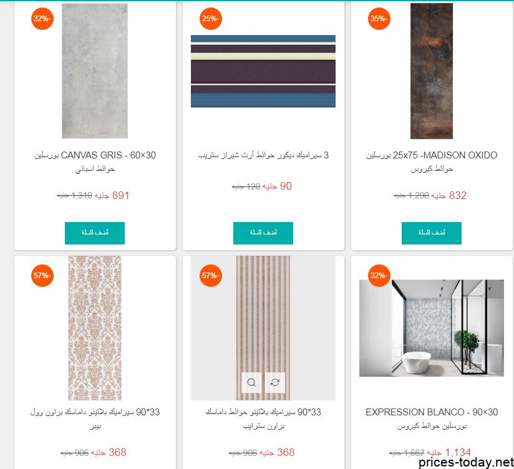The image size is (514, 469).
Task: Select the beige damask pattern tile image
Action: tap(95, 328)
